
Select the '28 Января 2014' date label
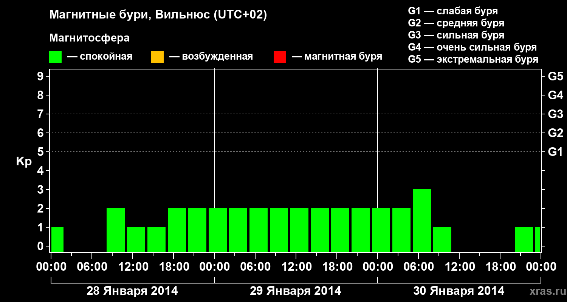point(132,291)
